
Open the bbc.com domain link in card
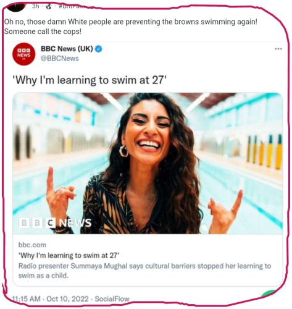pyautogui.click(x=32, y=245)
